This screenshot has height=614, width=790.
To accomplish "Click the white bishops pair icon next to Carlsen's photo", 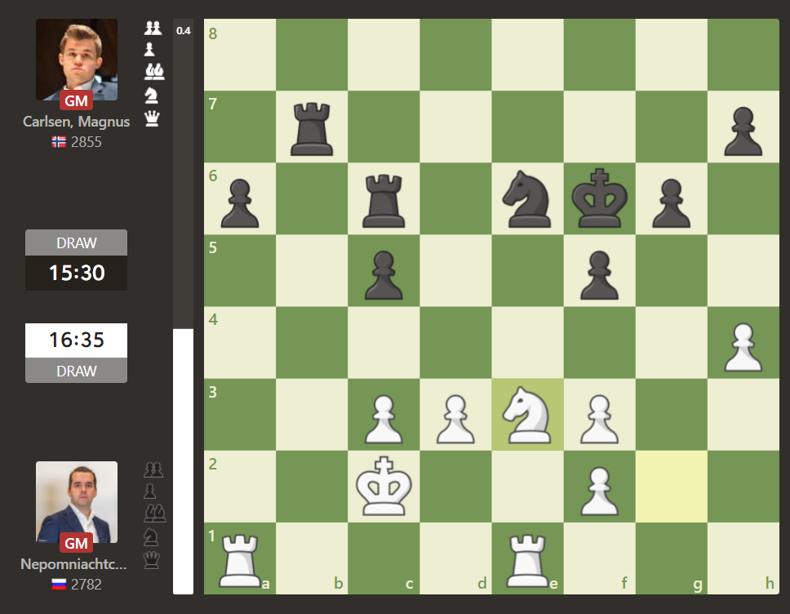I will [152, 70].
